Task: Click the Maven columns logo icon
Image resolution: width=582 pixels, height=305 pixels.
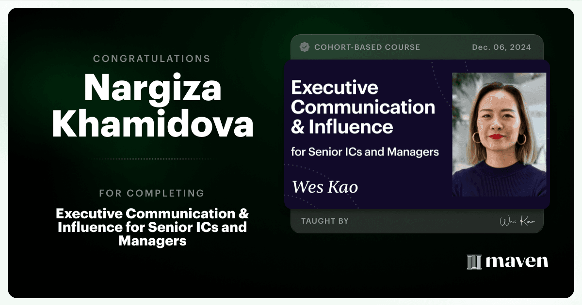Action: pos(474,262)
